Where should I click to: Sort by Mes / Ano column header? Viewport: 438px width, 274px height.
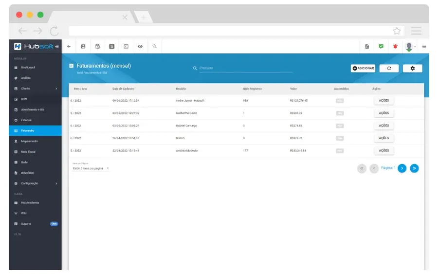tap(80, 89)
